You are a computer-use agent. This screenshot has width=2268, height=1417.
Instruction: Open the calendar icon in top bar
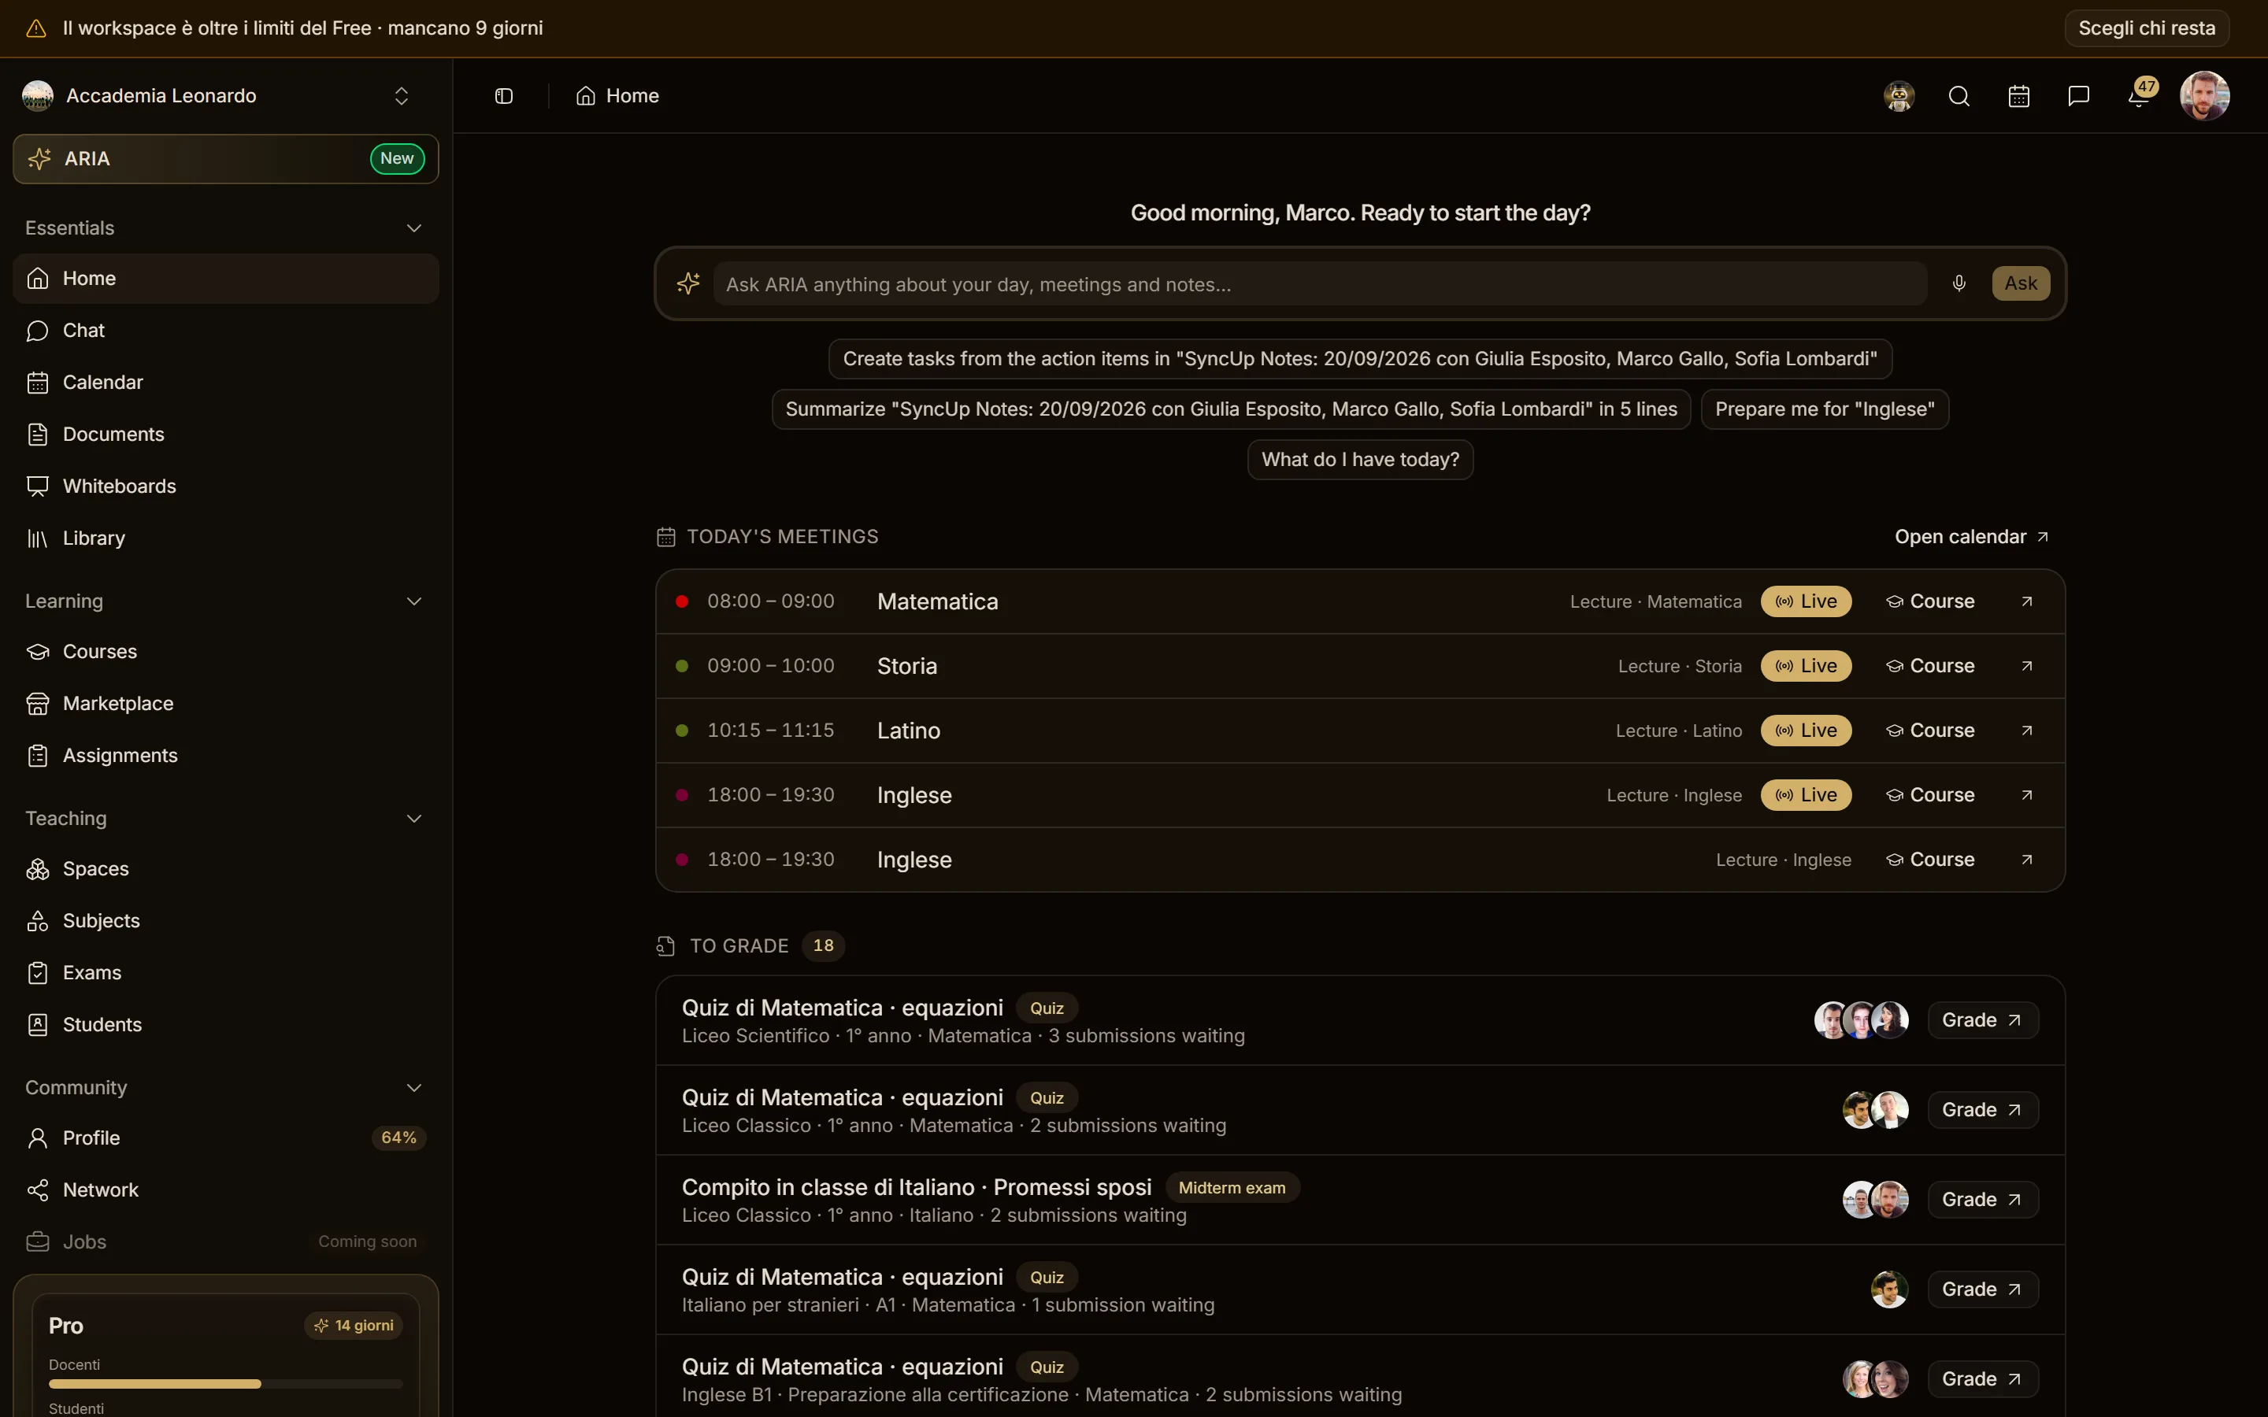coord(2018,95)
